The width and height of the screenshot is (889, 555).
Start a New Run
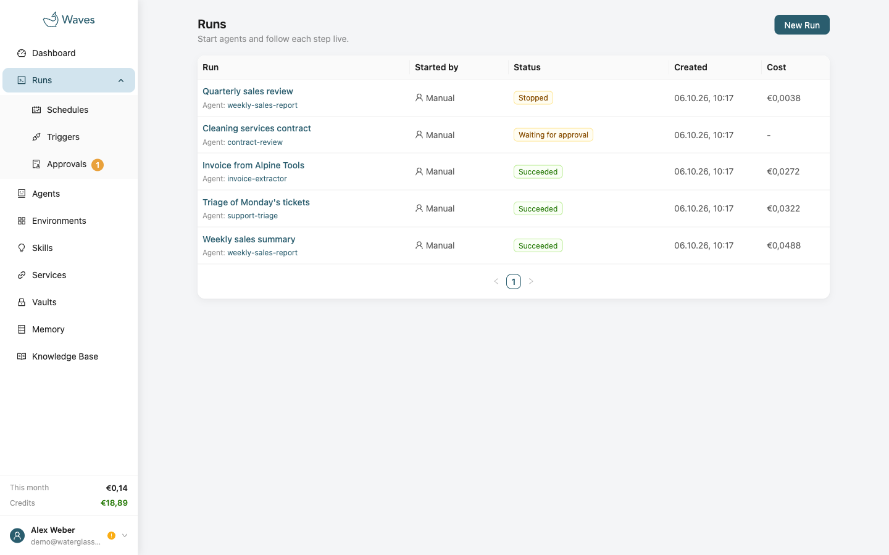[x=802, y=25]
